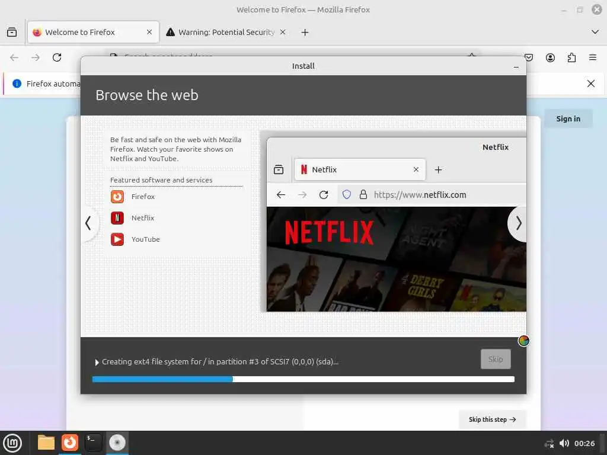Image resolution: width=607 pixels, height=455 pixels.
Task: Click the Sign in button in Firefox
Action: tap(568, 118)
